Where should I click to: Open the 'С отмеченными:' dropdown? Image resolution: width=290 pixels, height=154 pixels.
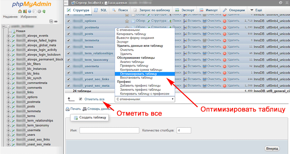coord(145,99)
